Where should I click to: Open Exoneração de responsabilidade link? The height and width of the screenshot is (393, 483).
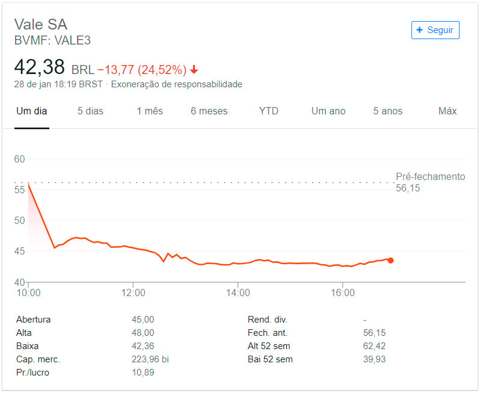pos(176,84)
